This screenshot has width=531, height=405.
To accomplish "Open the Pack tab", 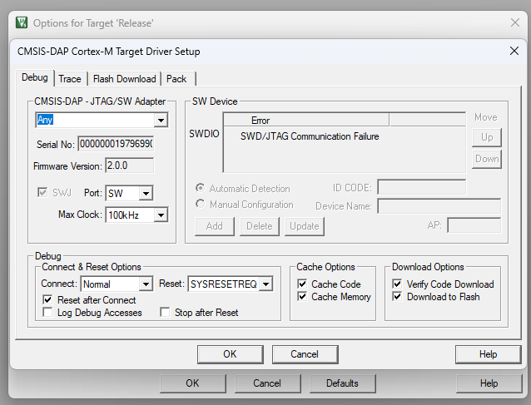I will [176, 79].
